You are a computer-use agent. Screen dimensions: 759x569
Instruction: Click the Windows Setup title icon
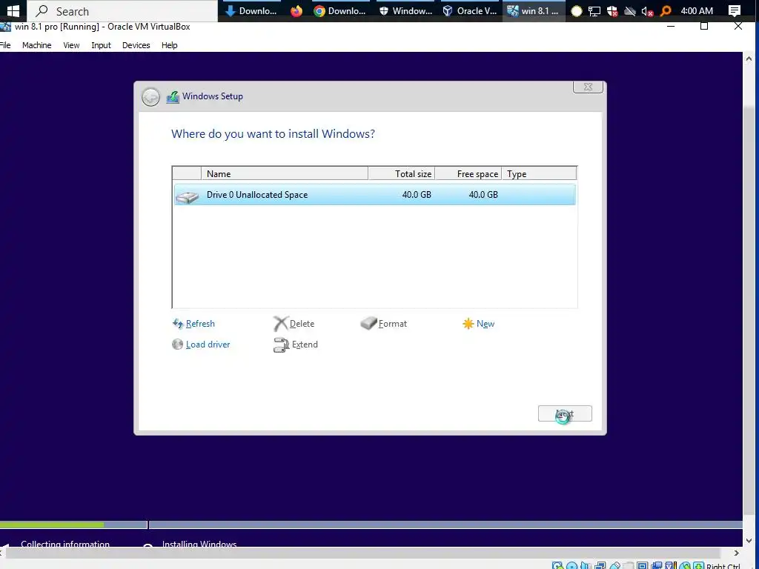pos(173,97)
